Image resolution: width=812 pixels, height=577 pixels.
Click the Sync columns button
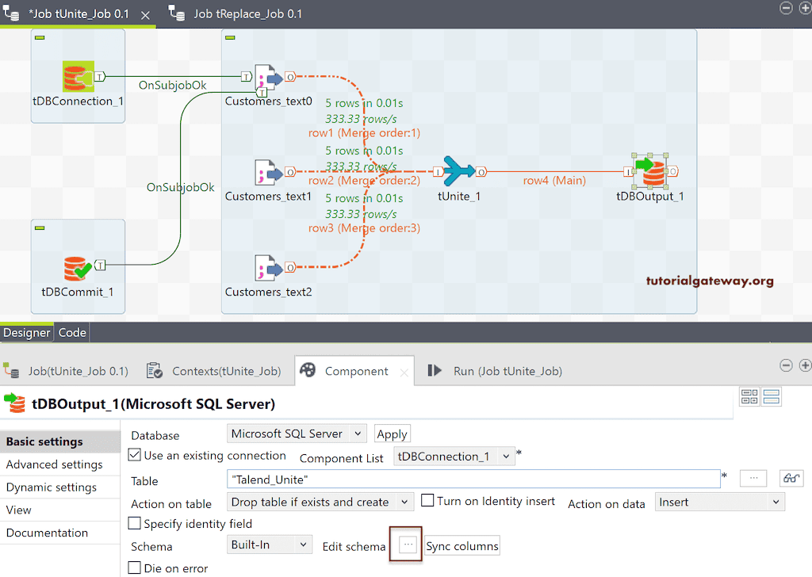pyautogui.click(x=462, y=545)
